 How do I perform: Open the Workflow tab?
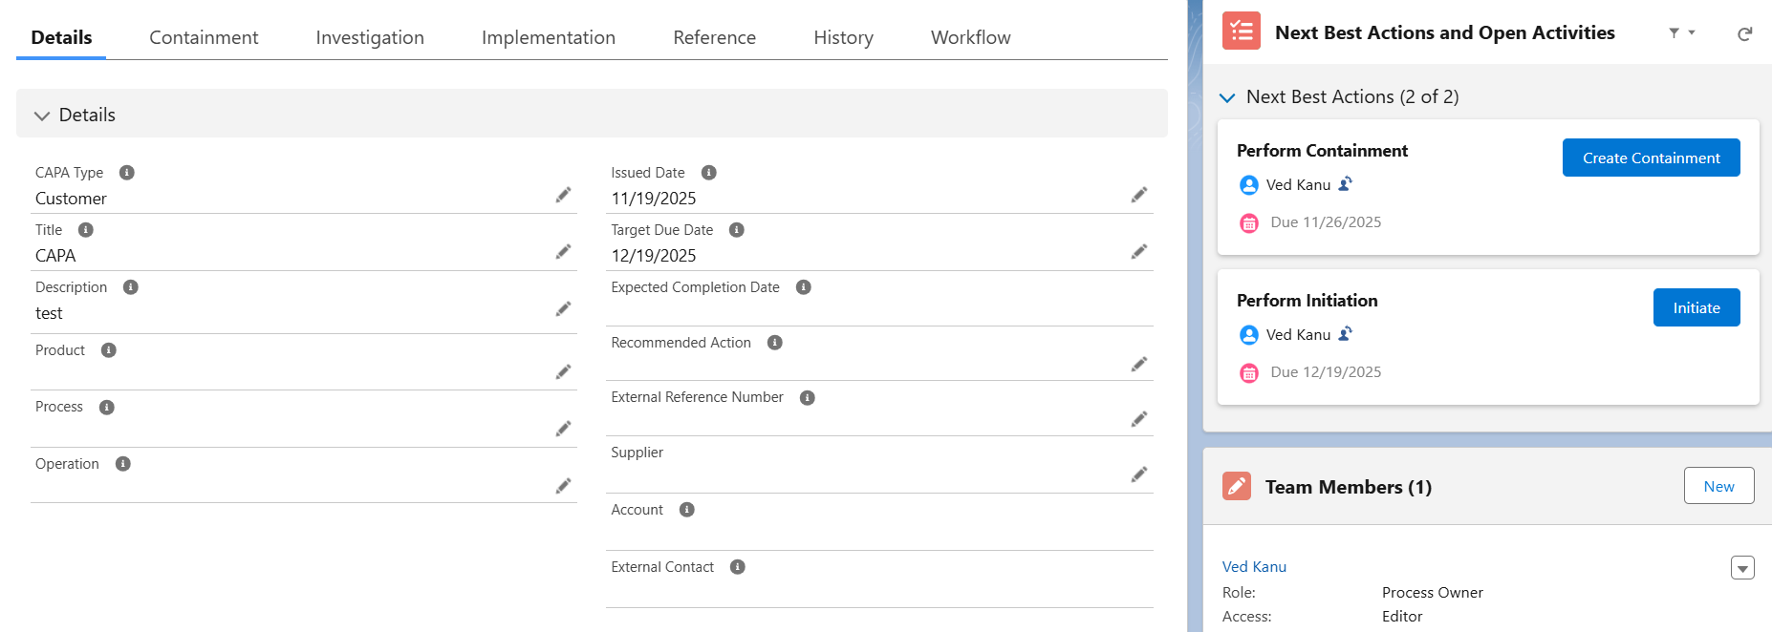tap(970, 37)
